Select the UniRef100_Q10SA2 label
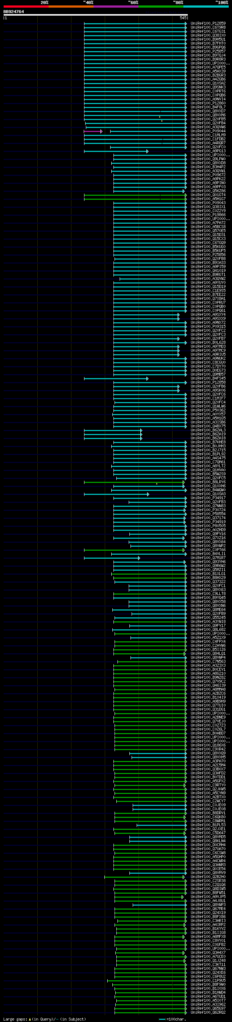 click(208, 83)
